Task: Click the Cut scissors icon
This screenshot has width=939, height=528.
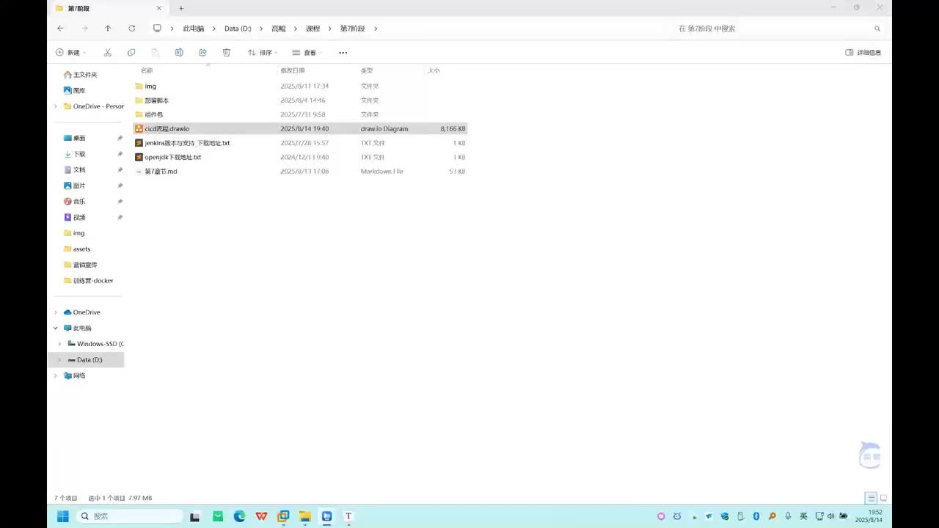Action: [108, 53]
